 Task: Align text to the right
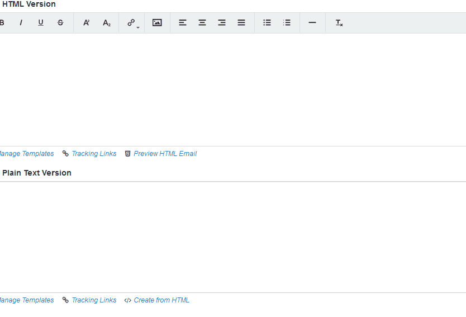(x=222, y=23)
